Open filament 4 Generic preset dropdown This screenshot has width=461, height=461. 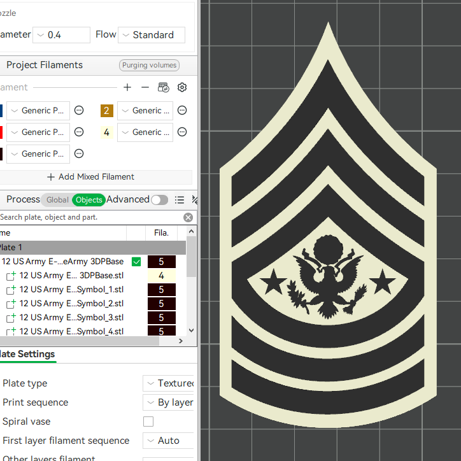coord(145,132)
